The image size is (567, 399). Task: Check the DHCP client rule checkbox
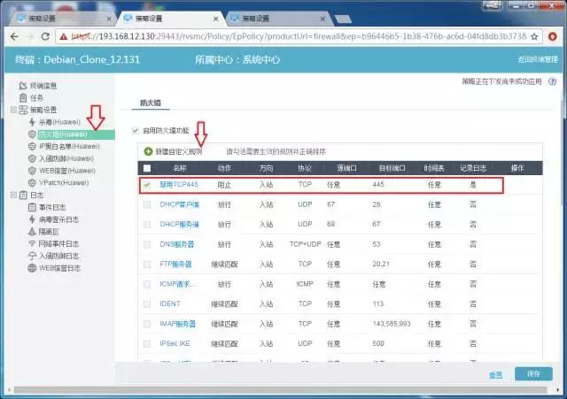tap(147, 204)
